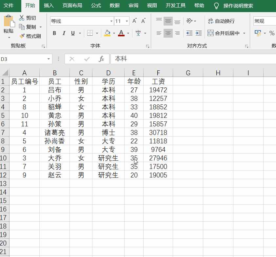Image resolution: width=276 pixels, height=257 pixels.
Task: Expand the fill color dropdown arrow
Action: coord(114,33)
